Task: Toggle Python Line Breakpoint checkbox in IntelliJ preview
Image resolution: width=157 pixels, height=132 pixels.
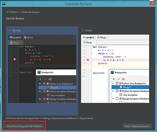Action: coord(117,83)
